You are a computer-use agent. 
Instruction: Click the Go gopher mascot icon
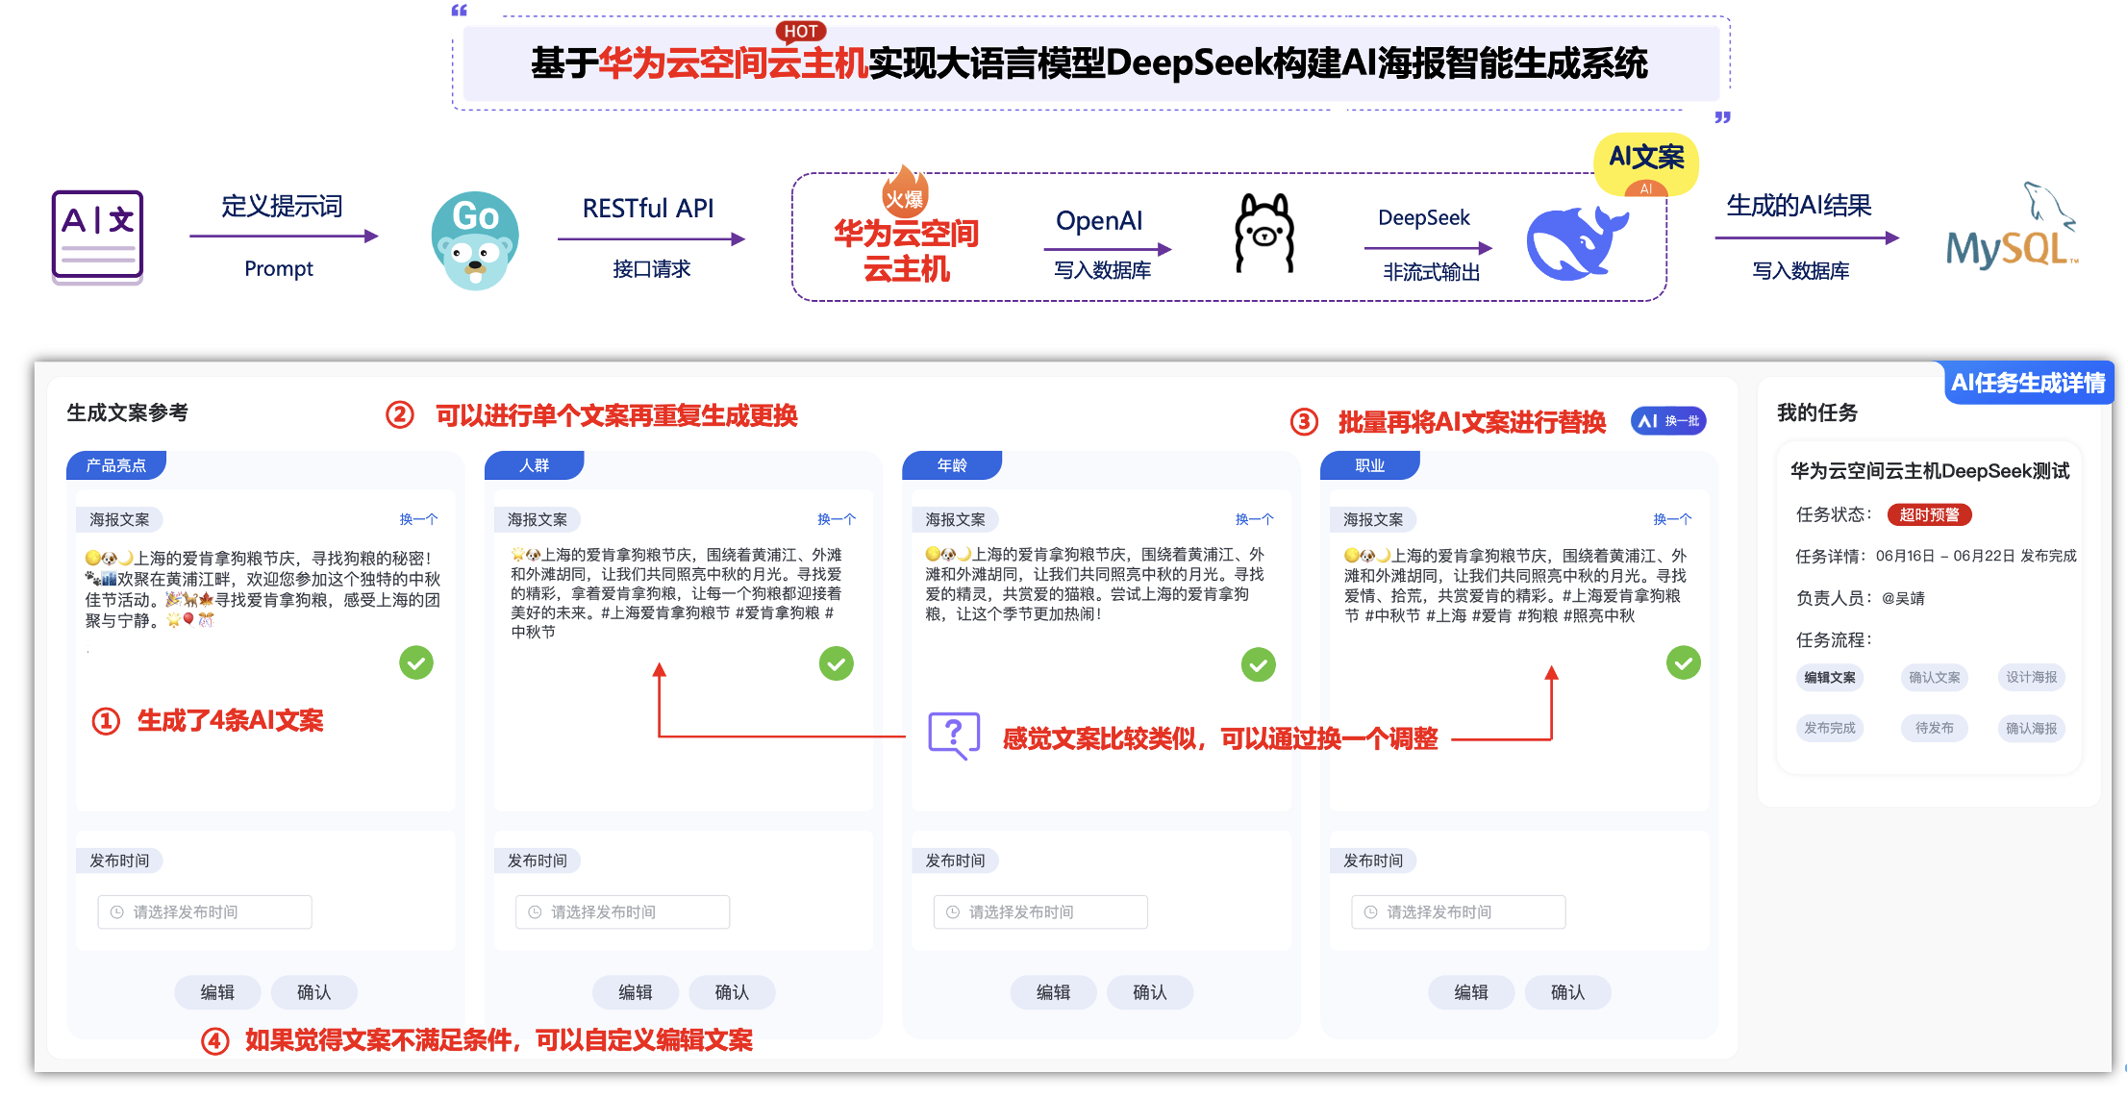pyautogui.click(x=475, y=240)
